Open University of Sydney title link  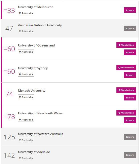[33, 68]
